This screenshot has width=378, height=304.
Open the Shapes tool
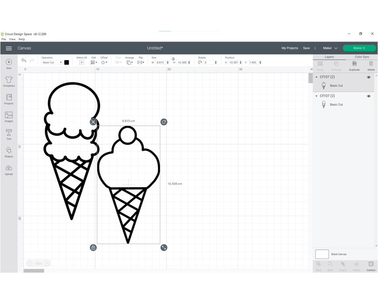point(9,150)
